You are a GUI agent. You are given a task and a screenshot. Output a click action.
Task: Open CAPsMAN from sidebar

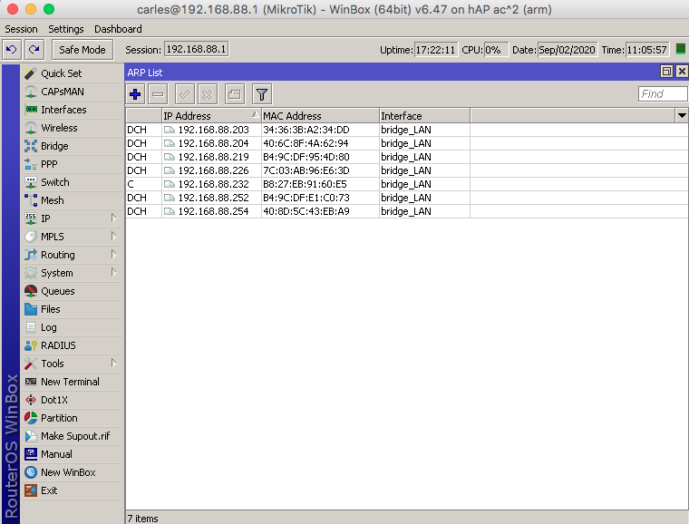pyautogui.click(x=73, y=92)
